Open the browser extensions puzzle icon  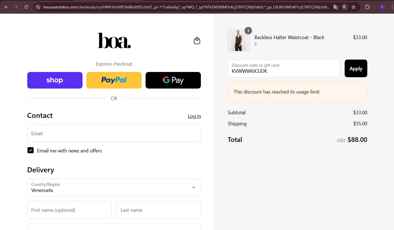367,7
